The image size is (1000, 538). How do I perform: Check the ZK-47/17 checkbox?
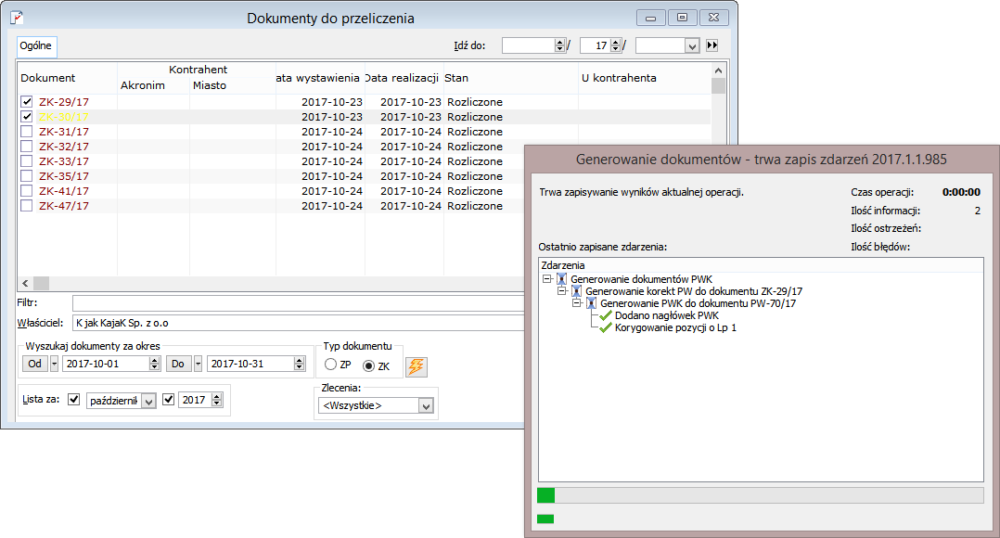pos(26,205)
